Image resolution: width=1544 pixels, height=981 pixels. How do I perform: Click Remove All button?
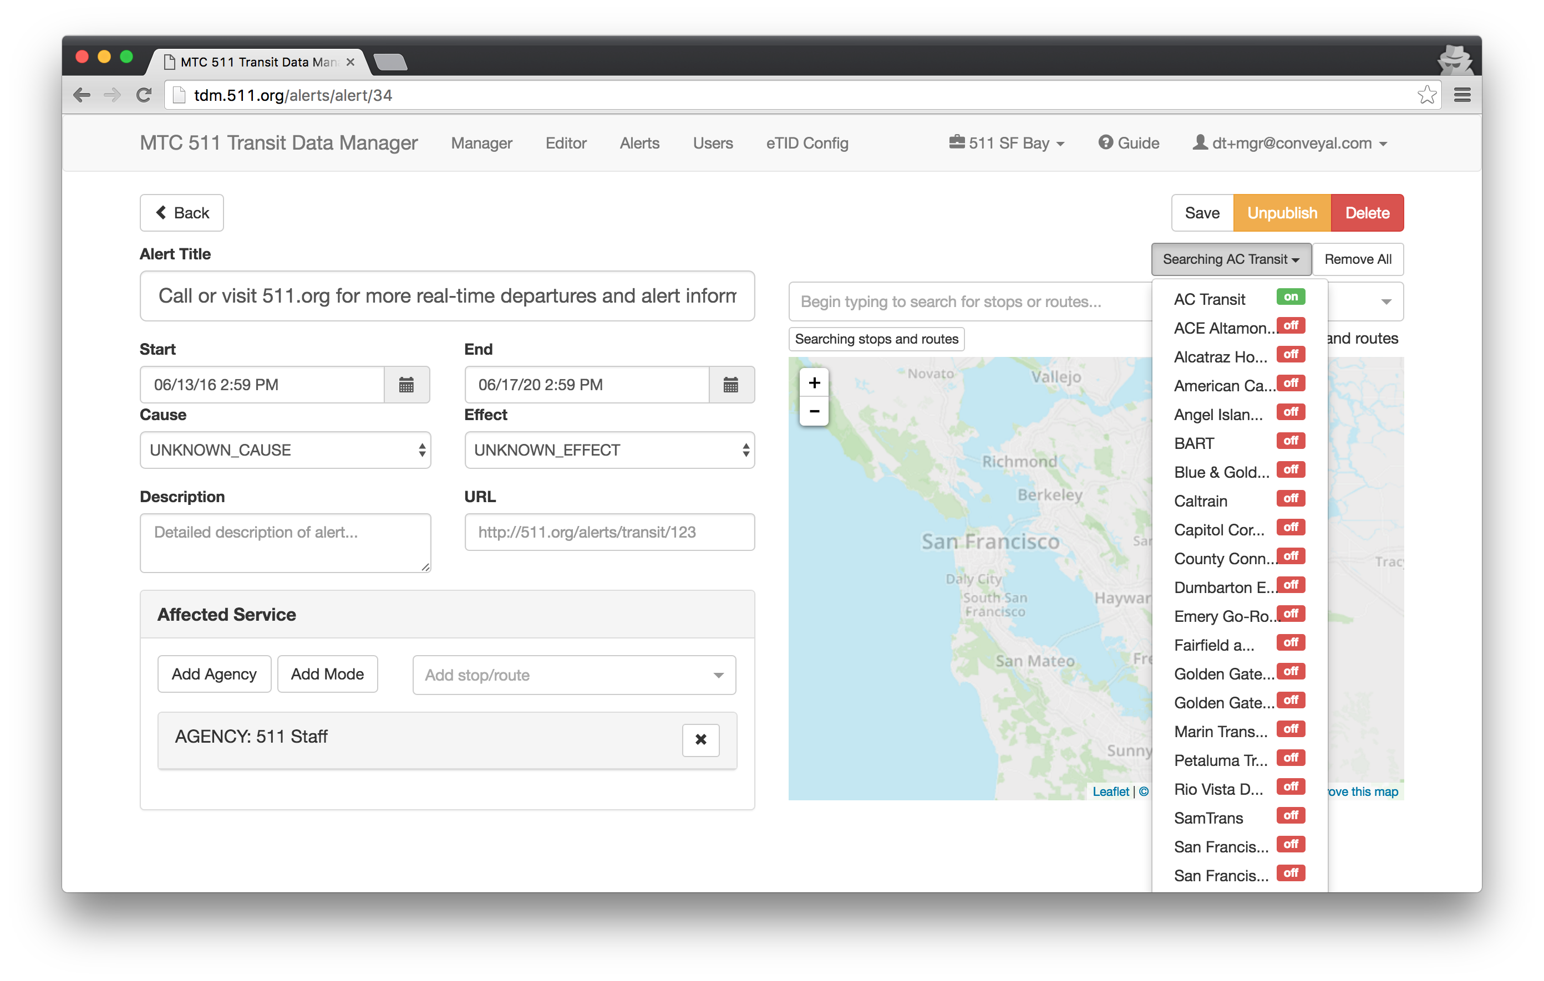tap(1358, 259)
